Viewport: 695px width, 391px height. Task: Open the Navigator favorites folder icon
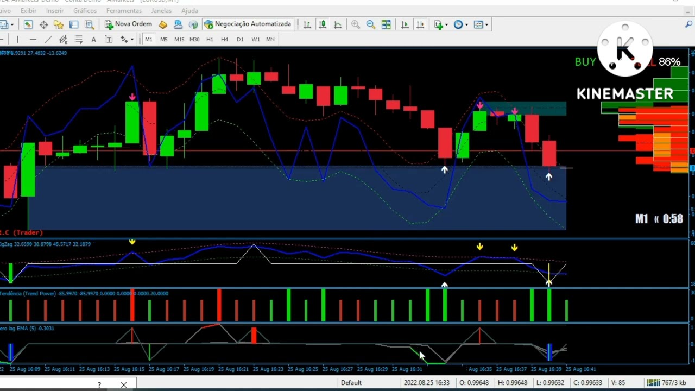coord(59,24)
